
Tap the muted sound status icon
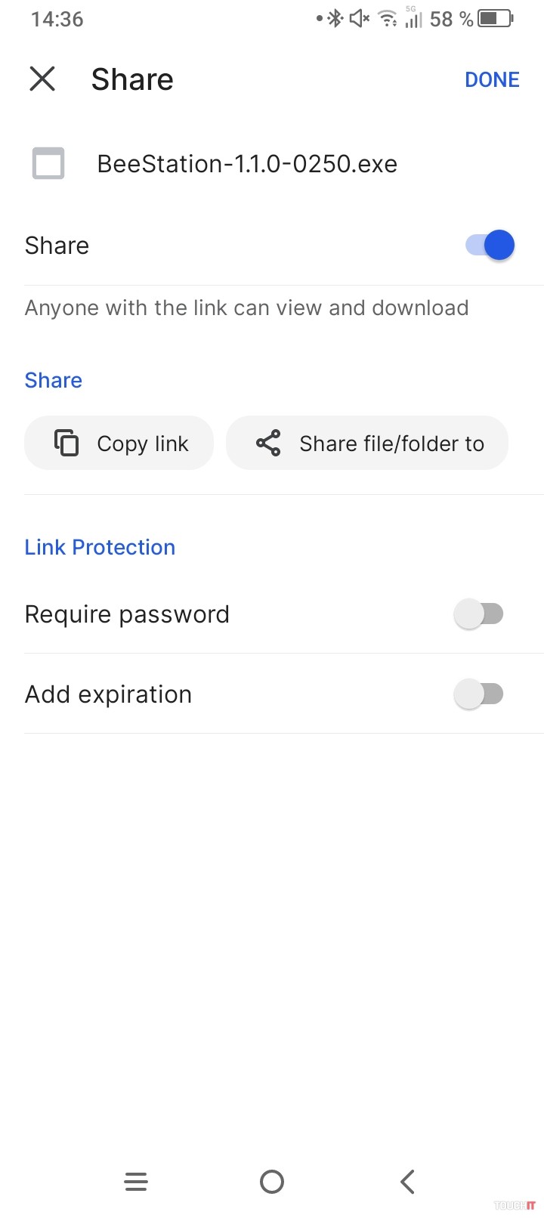(x=360, y=18)
